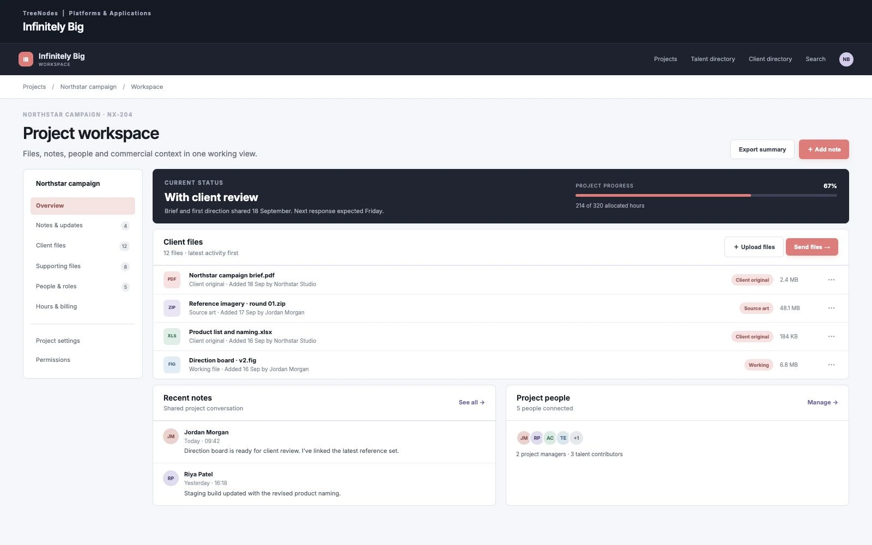
Task: Click the IB workspace logo icon
Action: click(26, 59)
